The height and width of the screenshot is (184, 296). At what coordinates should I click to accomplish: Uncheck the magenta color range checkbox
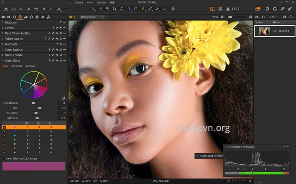coord(4,127)
